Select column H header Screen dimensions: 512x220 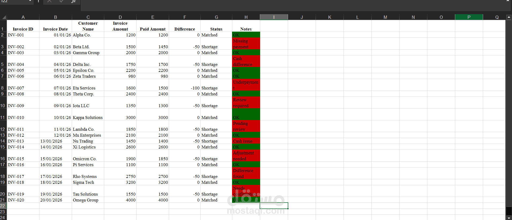tap(246, 17)
